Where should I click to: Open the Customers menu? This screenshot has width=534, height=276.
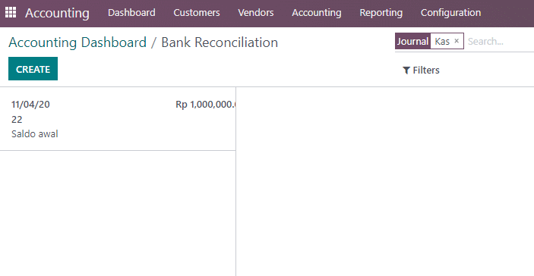(x=197, y=13)
